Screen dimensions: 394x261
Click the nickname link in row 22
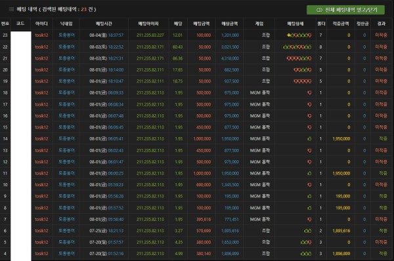66,47
